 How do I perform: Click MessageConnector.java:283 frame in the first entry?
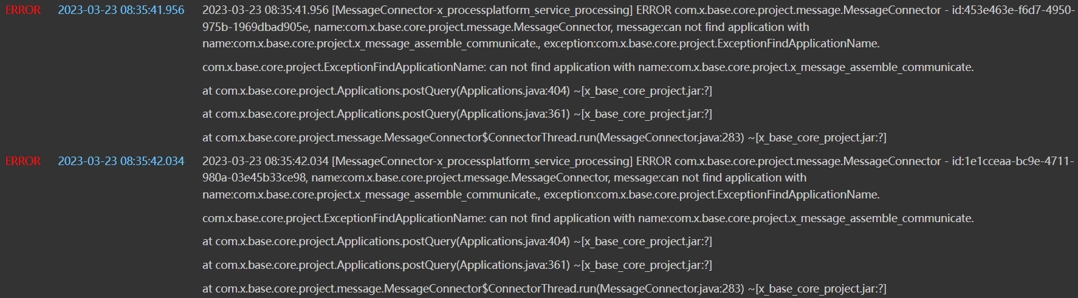coord(544,138)
